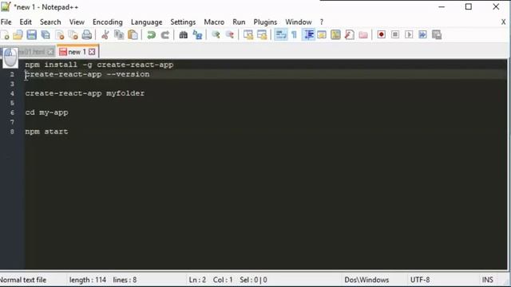Screen dimensions: 511x287
Task: Zoom out using the magnifier minus icon
Action: (x=229, y=35)
